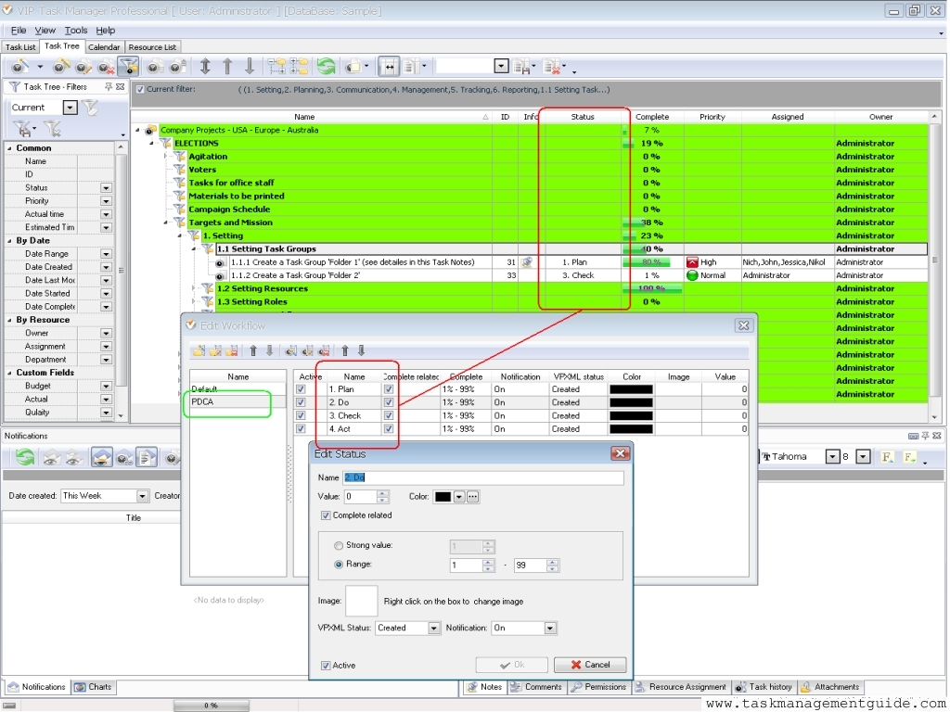Click the new task toolbar icon
This screenshot has width=950, height=712.
click(20, 67)
